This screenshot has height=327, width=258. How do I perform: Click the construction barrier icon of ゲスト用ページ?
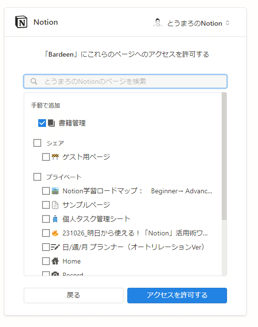point(55,157)
